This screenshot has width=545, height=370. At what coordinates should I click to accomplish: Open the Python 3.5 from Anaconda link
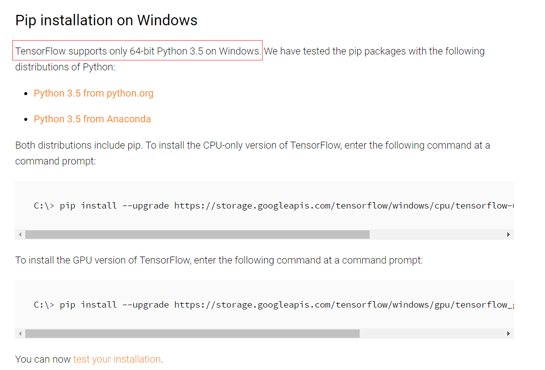tap(92, 119)
